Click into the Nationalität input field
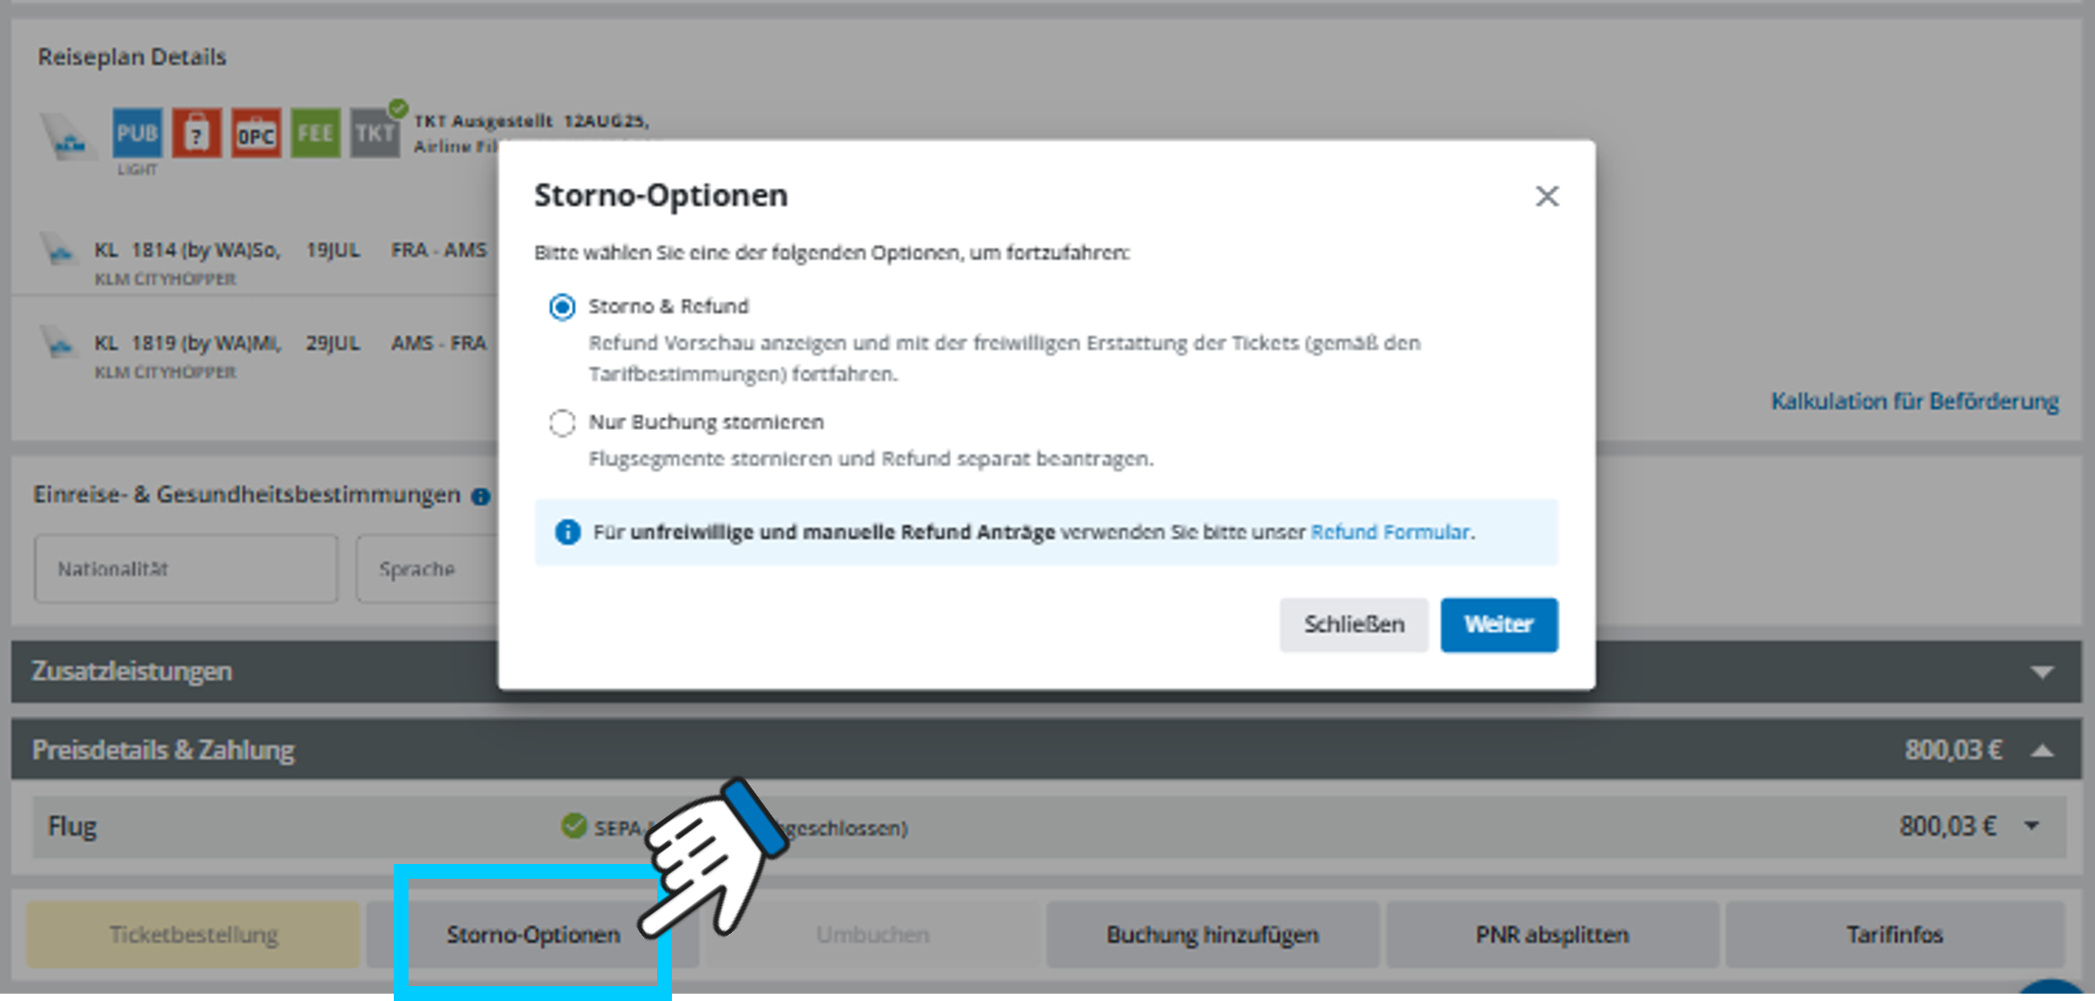Image resolution: width=2095 pixels, height=1001 pixels. pyautogui.click(x=186, y=569)
